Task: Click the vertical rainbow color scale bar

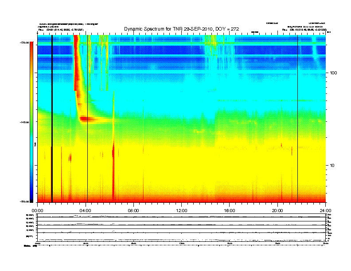Action: 31,122
